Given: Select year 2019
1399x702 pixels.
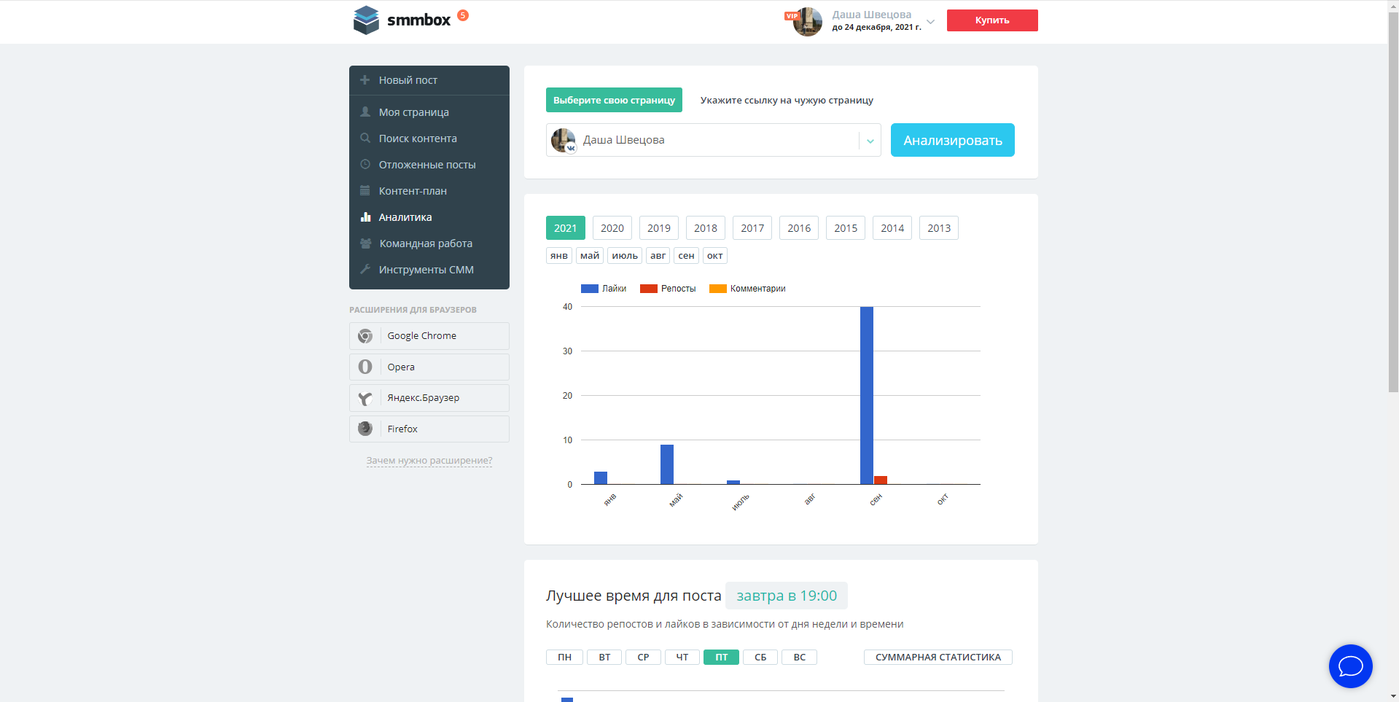Looking at the screenshot, I should [x=658, y=228].
